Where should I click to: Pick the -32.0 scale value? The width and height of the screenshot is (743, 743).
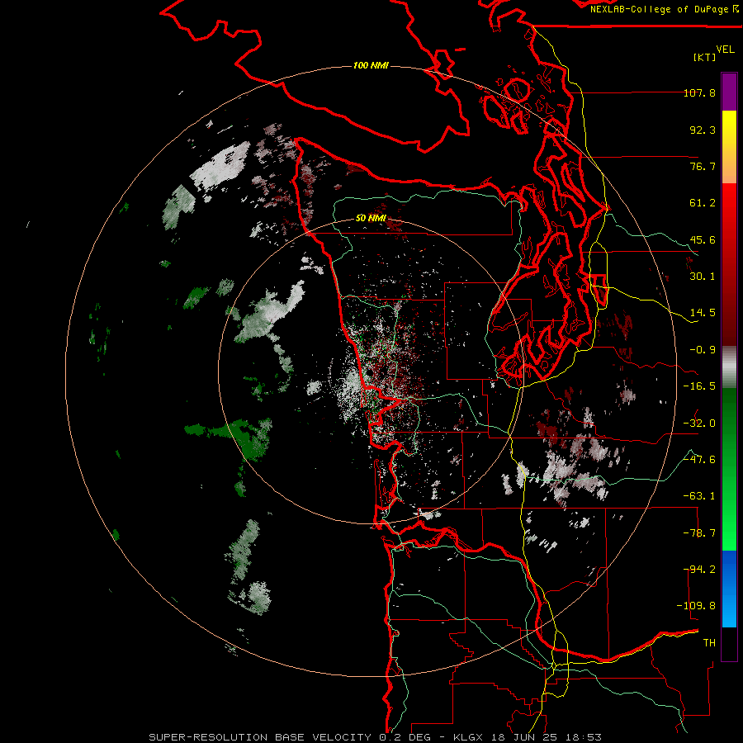coord(699,424)
